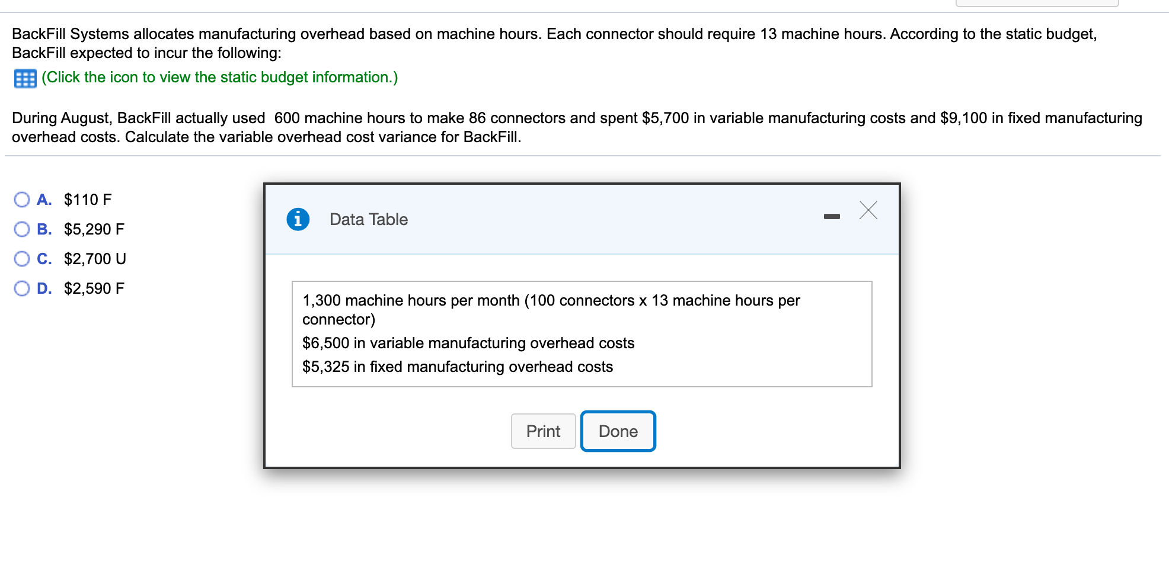Open the static budget table icon
Screen dimensions: 1169x565
pyautogui.click(x=25, y=78)
